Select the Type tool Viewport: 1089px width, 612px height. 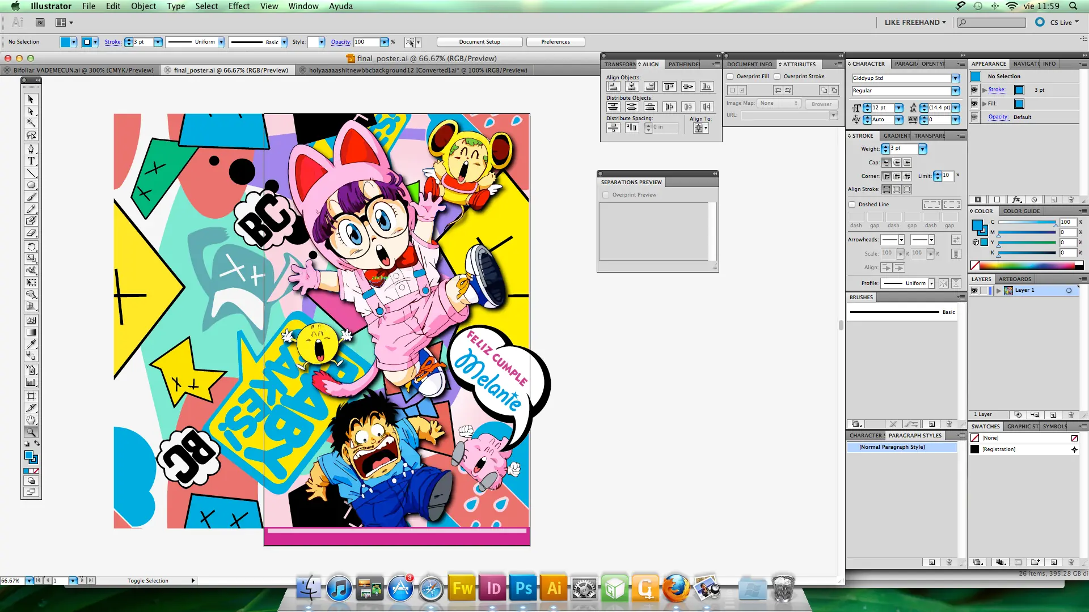point(31,161)
